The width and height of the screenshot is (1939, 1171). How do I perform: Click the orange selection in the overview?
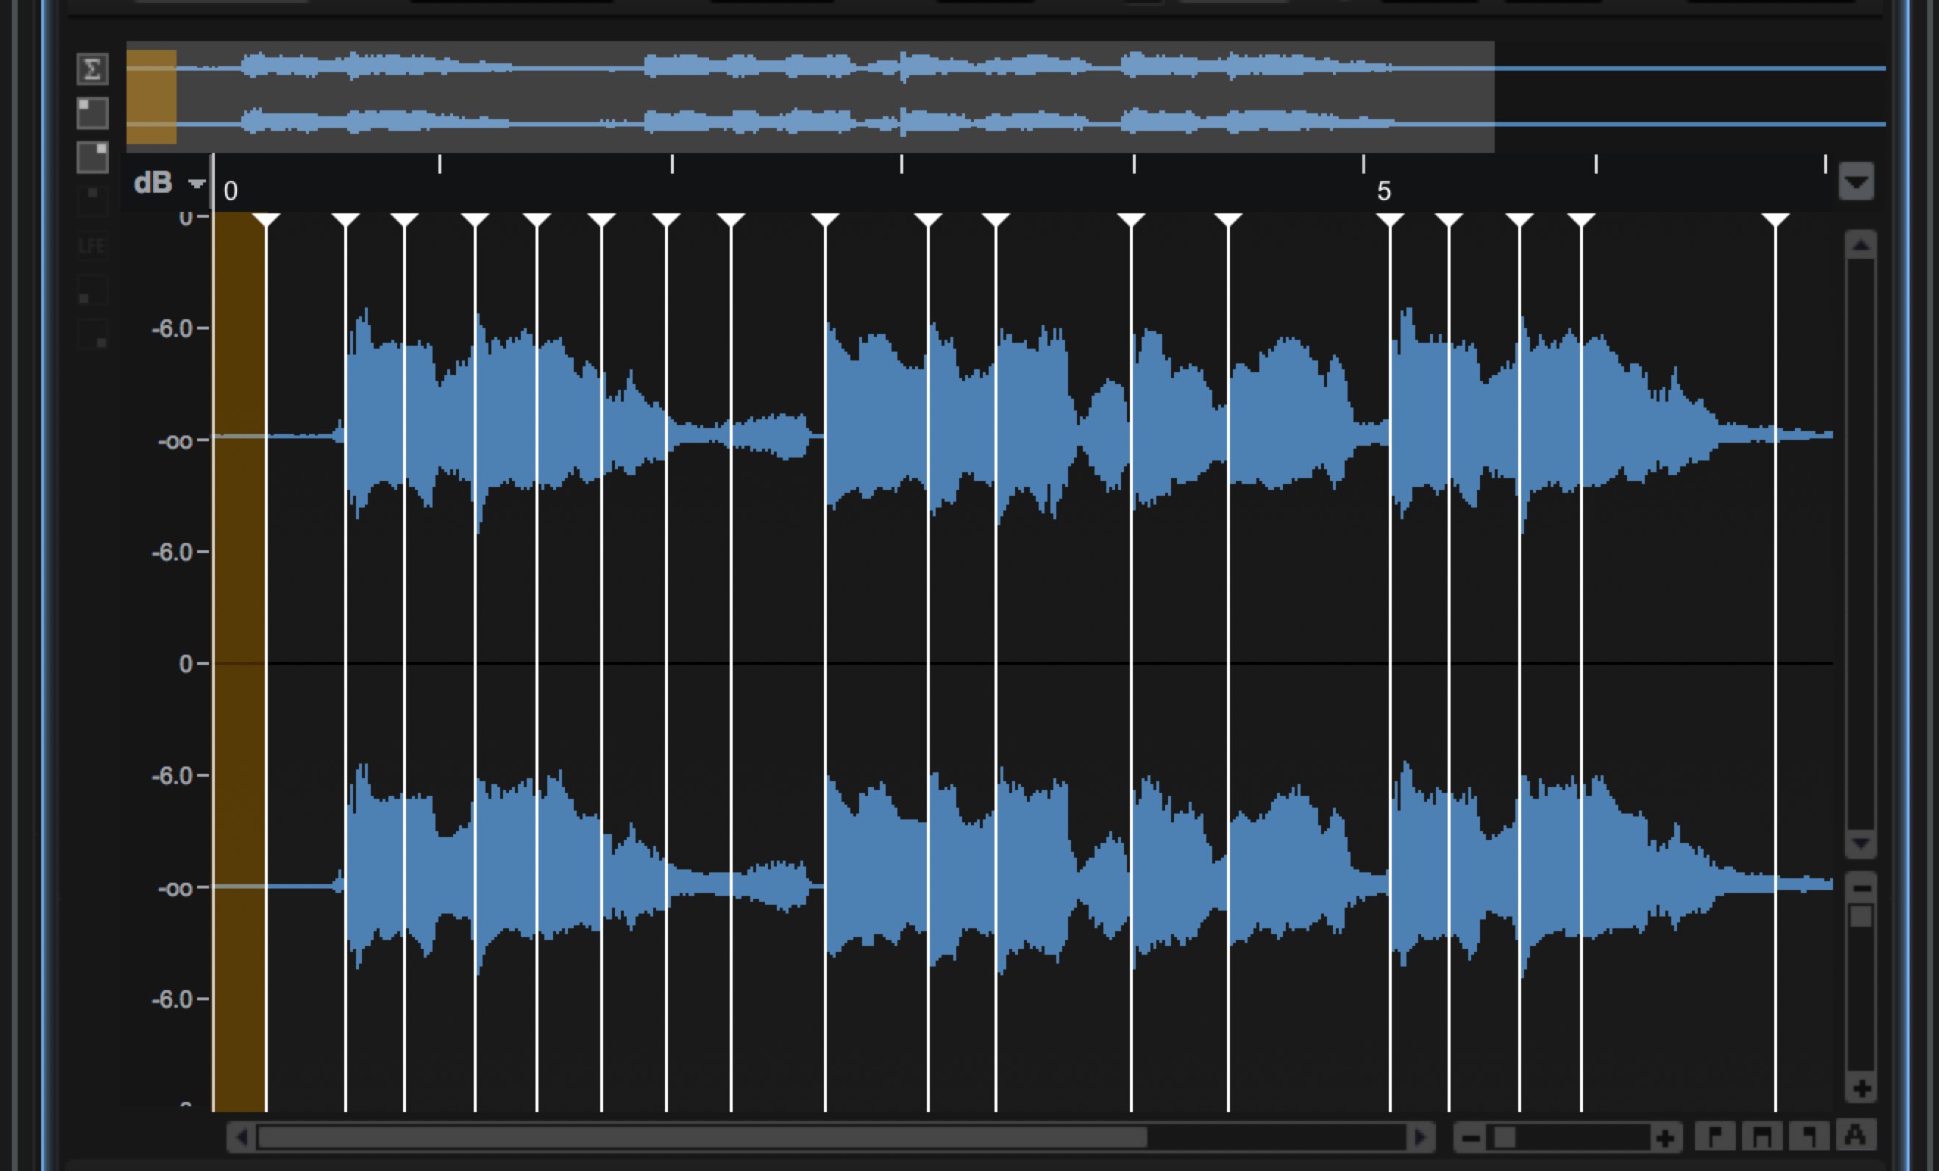click(x=152, y=97)
